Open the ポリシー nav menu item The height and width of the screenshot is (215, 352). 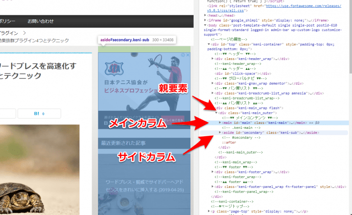7,21
